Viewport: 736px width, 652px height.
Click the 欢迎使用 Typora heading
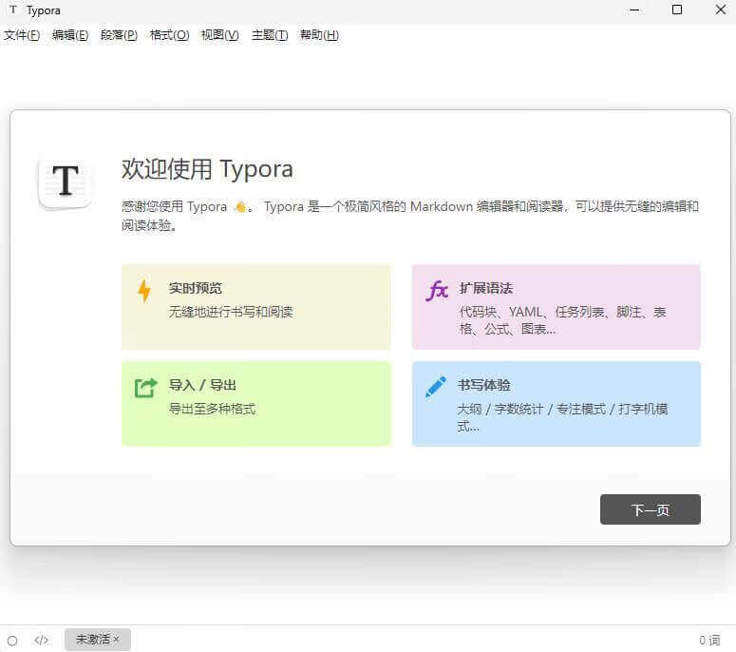point(207,169)
